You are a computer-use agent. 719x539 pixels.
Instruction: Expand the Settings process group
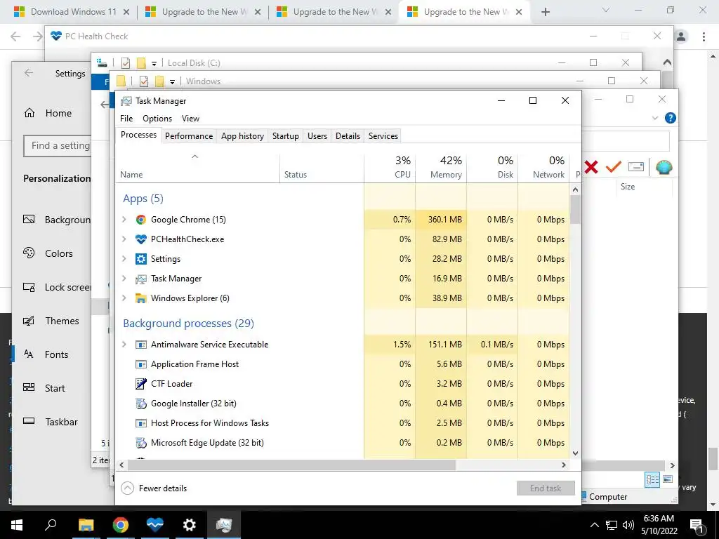[x=124, y=259]
